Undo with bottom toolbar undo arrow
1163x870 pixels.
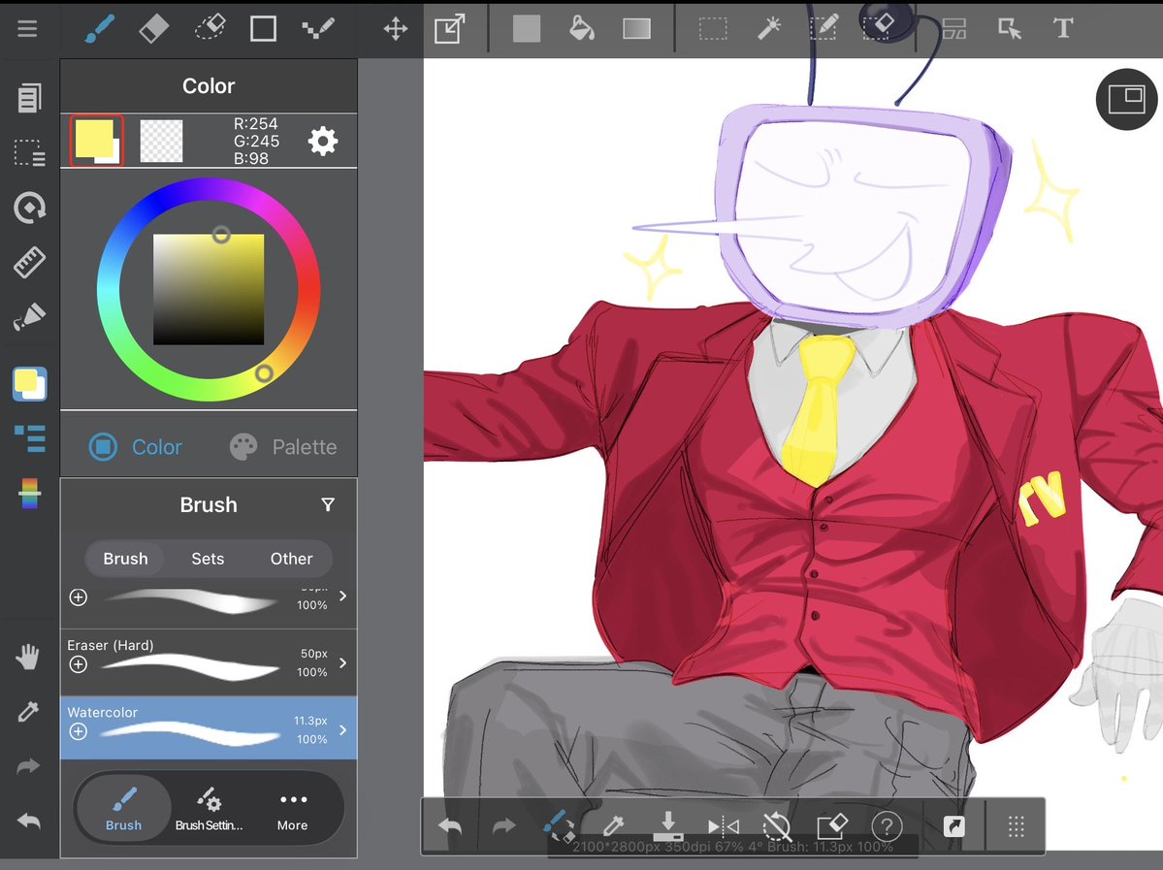[x=449, y=825]
